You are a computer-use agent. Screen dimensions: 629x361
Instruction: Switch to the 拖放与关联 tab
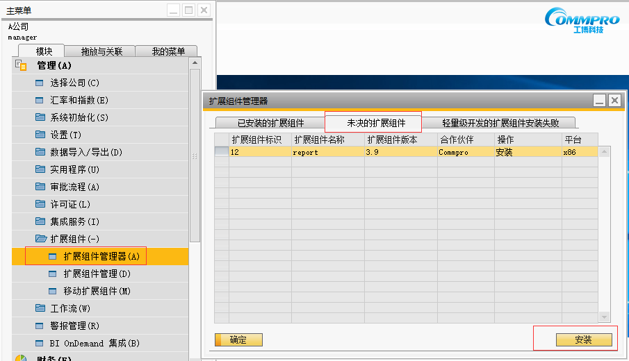(x=99, y=51)
